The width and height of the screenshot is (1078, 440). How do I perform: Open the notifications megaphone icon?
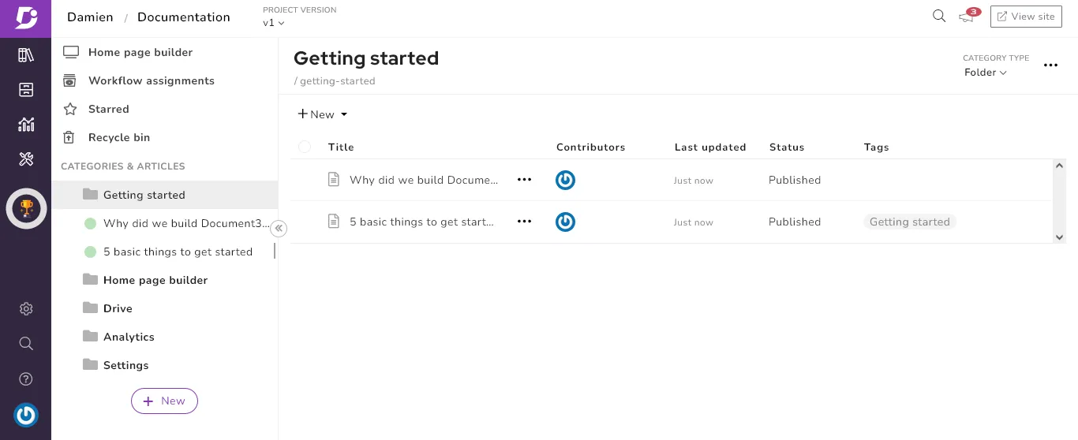968,17
